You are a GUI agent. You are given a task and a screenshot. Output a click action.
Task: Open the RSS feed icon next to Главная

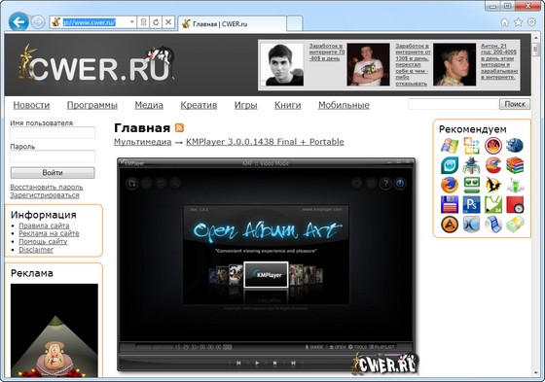(179, 127)
